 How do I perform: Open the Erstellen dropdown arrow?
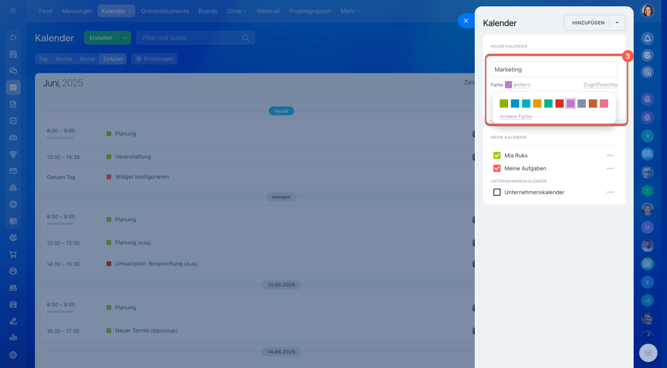(x=125, y=38)
